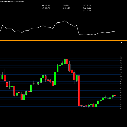
Task: Select the last red candlestick on the right
Action: coord(115,96)
